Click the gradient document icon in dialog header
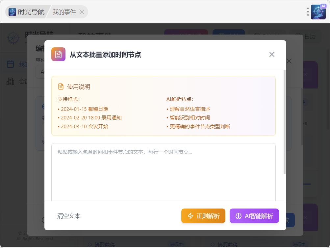The width and height of the screenshot is (330, 248). coord(58,54)
